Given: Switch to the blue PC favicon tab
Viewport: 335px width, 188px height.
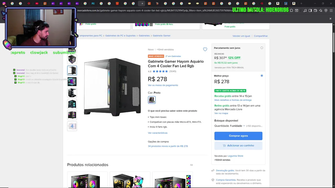Looking at the screenshot, I should click(x=93, y=3).
